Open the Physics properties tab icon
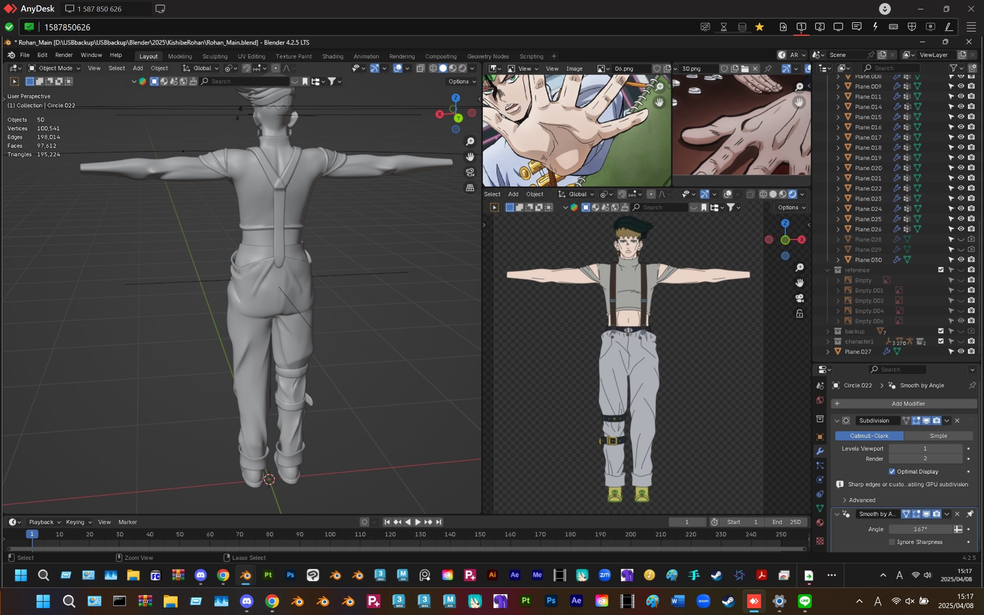The width and height of the screenshot is (984, 615). coord(820,480)
